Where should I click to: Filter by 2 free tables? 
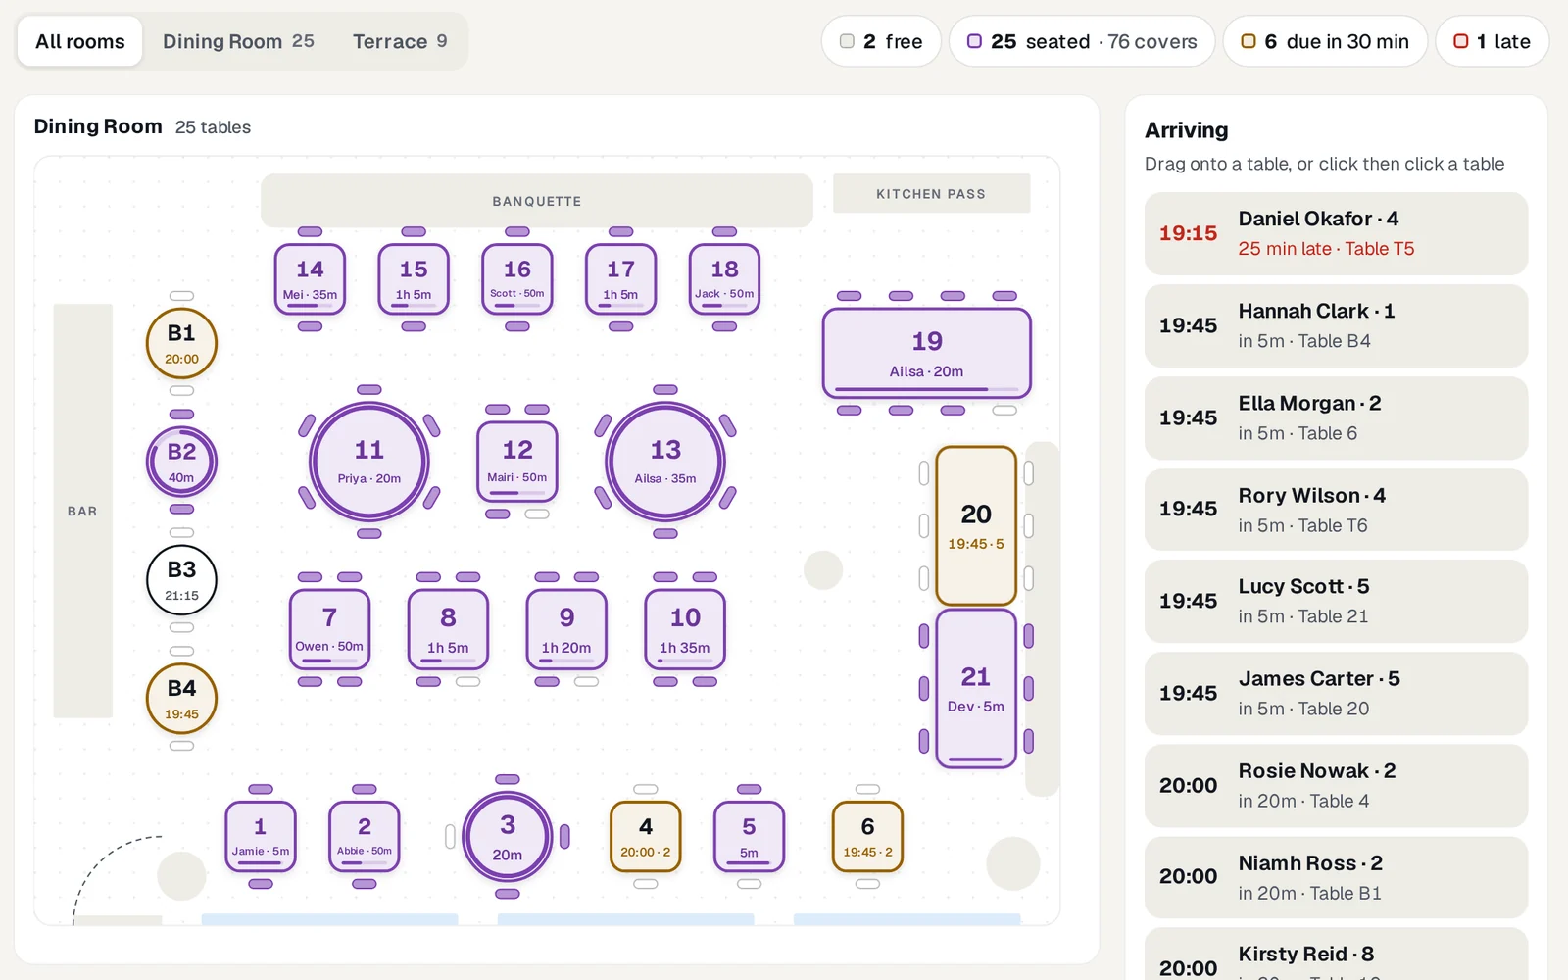pyautogui.click(x=881, y=41)
